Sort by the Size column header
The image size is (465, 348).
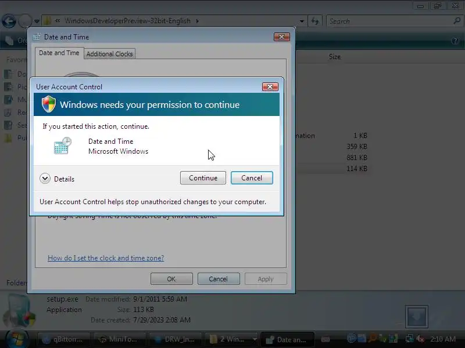tap(335, 57)
